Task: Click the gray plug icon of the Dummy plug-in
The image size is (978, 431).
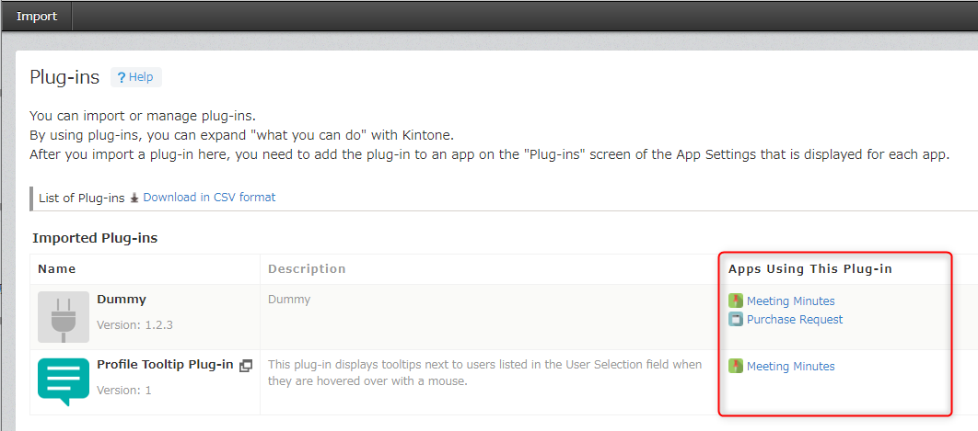Action: click(x=64, y=317)
